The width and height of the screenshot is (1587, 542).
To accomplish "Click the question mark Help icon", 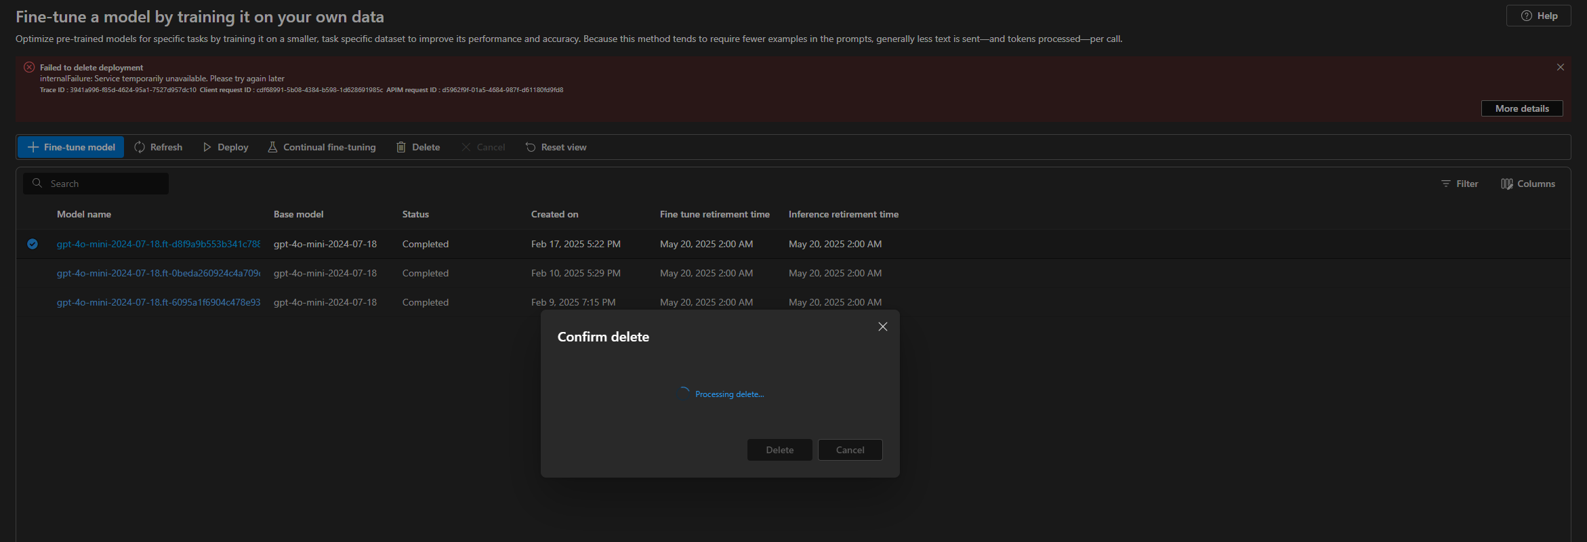I will [x=1527, y=16].
